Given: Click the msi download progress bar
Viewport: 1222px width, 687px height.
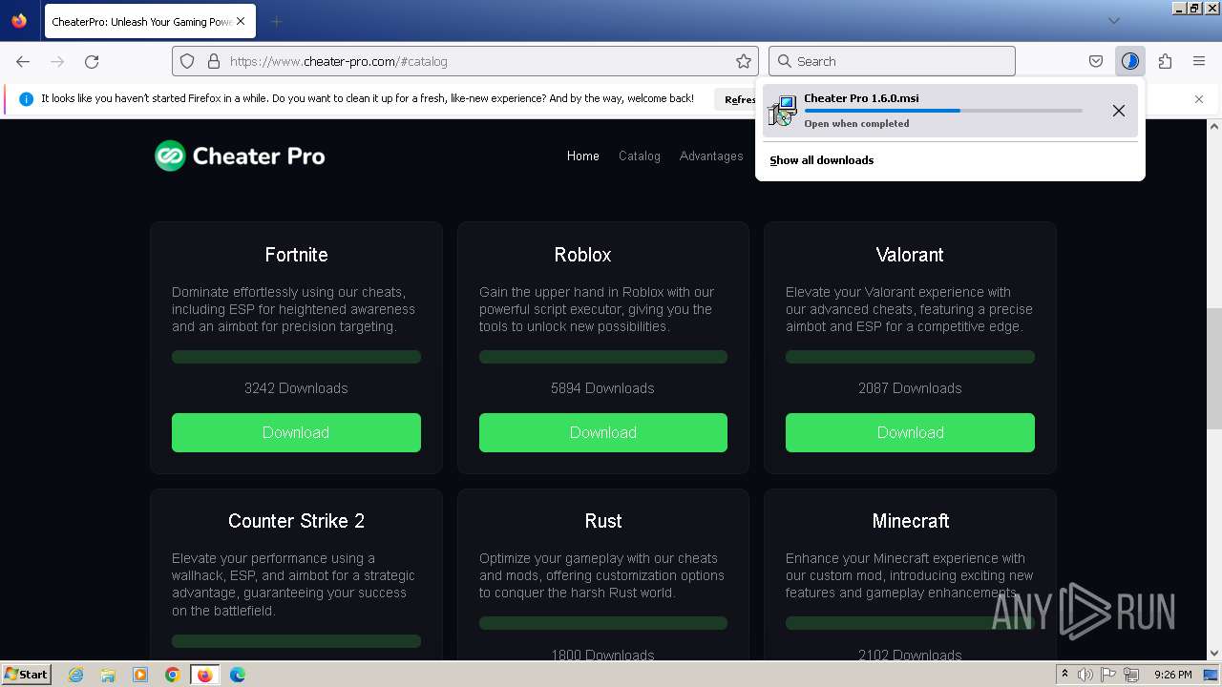Looking at the screenshot, I should pyautogui.click(x=943, y=111).
